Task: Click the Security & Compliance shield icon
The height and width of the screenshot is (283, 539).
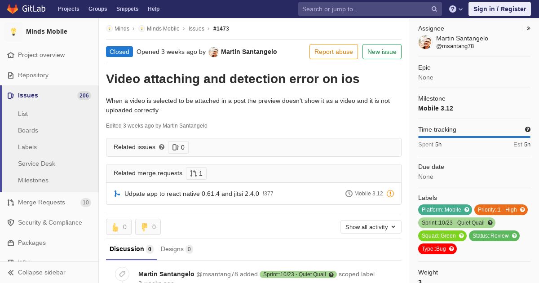Action: click(x=11, y=223)
